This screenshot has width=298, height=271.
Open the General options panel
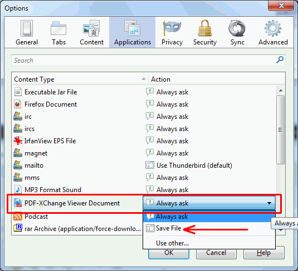(27, 32)
